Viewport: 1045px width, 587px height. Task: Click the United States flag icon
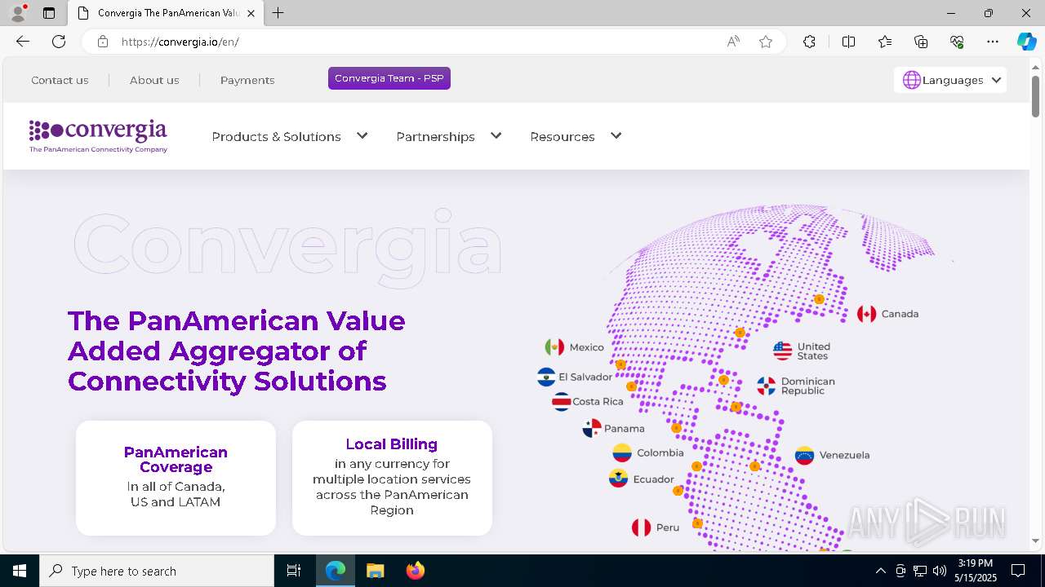click(x=783, y=351)
